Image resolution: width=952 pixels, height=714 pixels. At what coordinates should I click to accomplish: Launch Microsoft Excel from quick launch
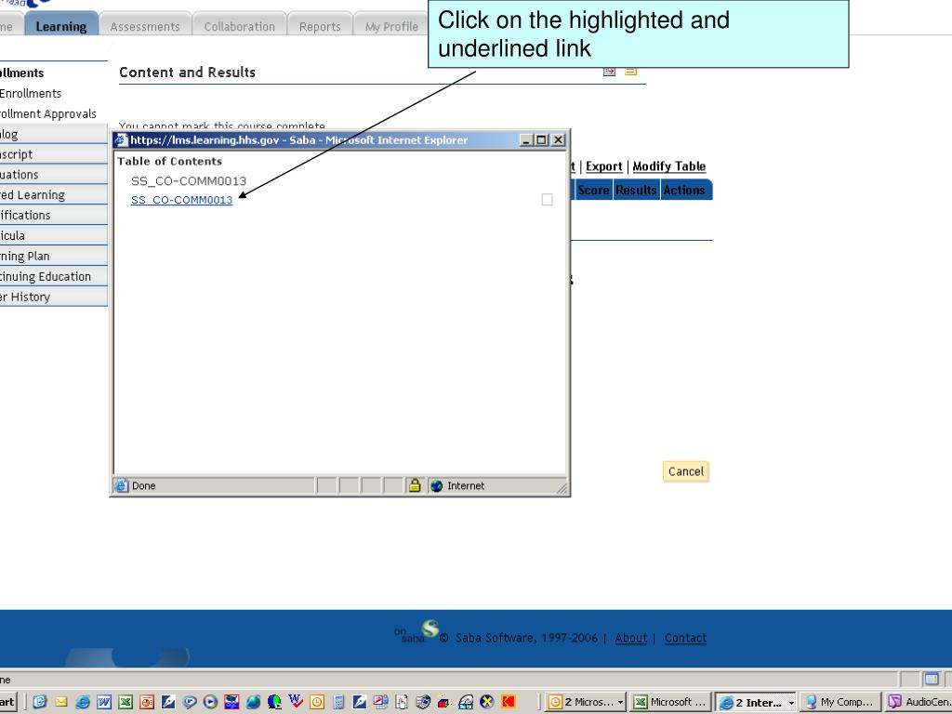coord(126,702)
